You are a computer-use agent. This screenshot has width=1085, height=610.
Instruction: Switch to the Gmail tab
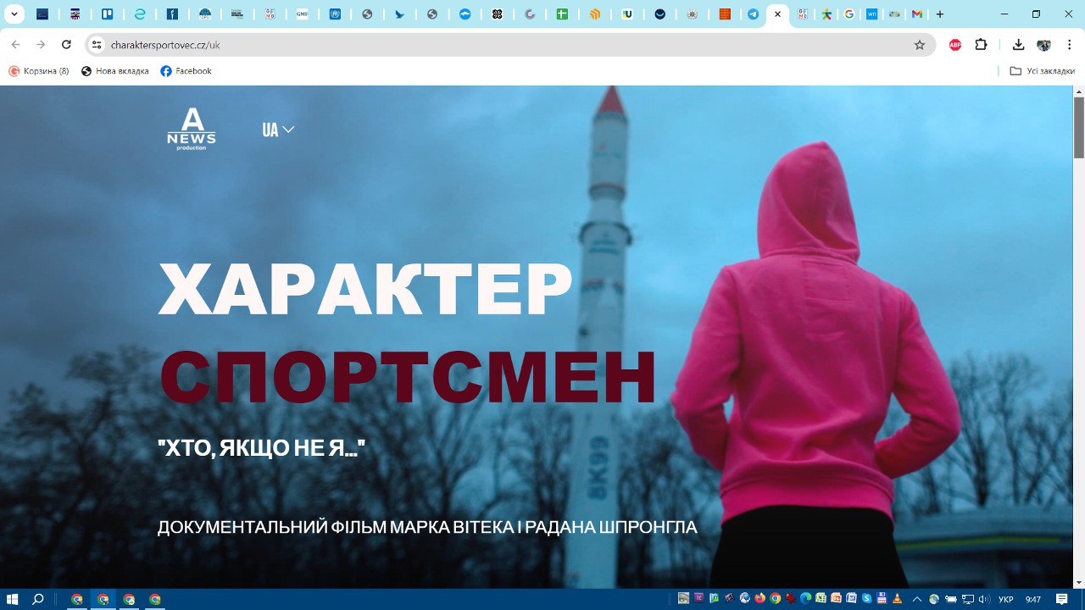[916, 14]
